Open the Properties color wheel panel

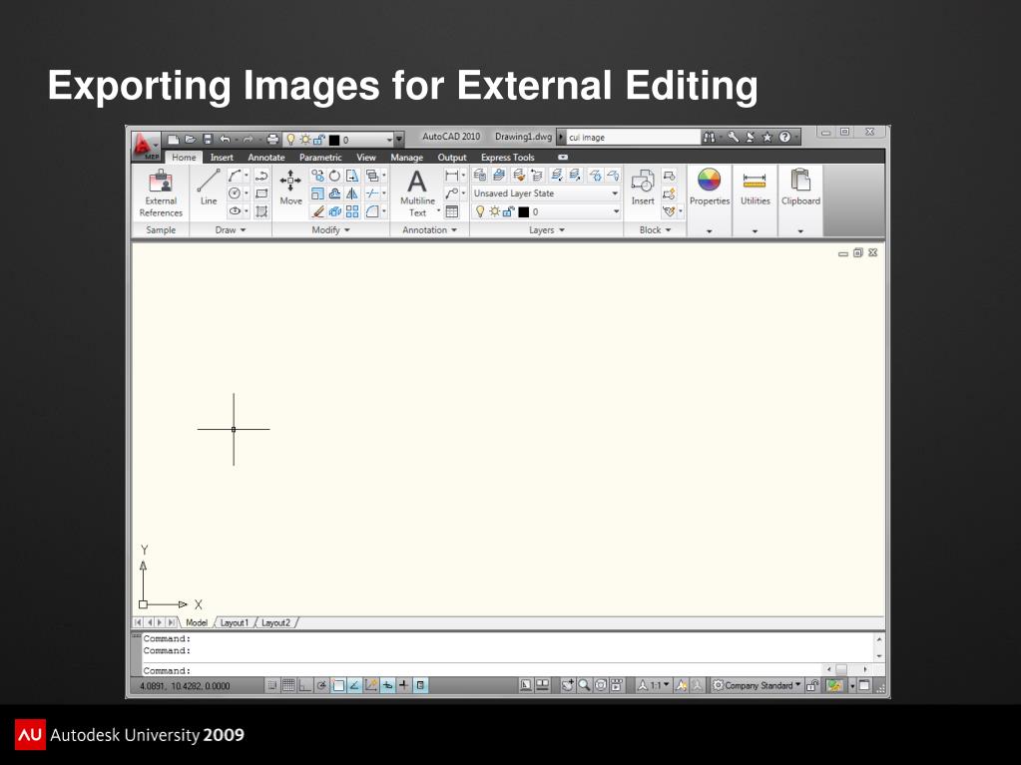[x=709, y=187]
